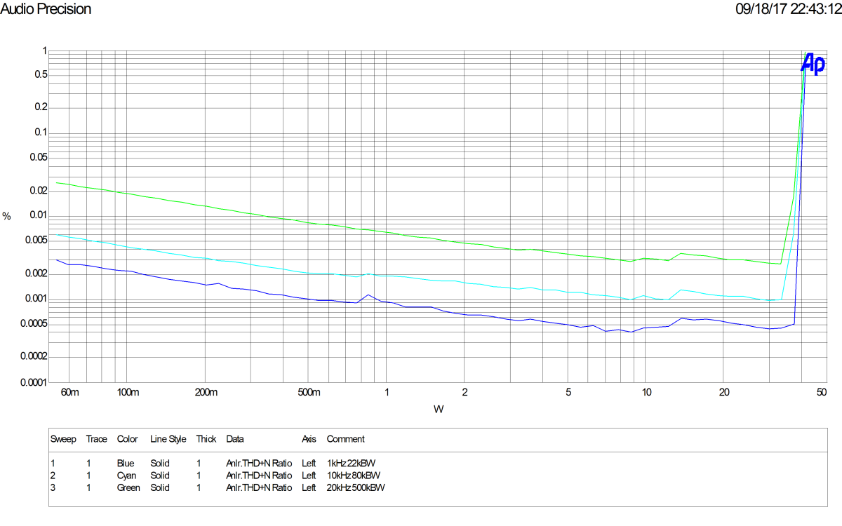Click the y-axis tick label '0.002'

35,274
